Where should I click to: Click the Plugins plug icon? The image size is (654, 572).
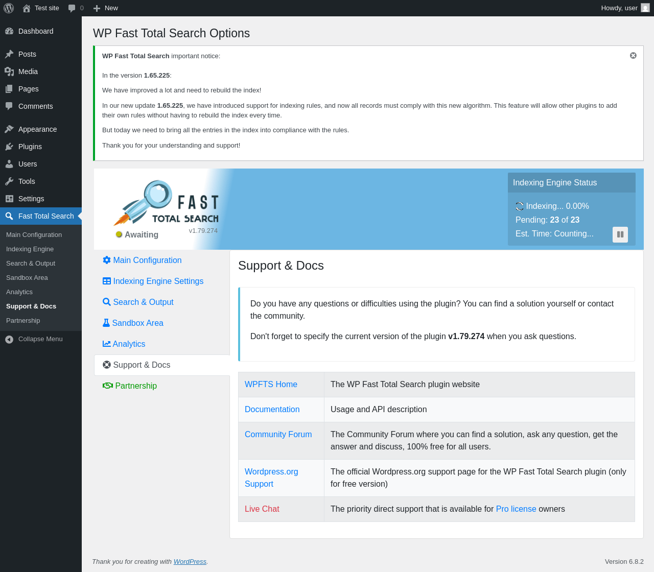pyautogui.click(x=9, y=147)
